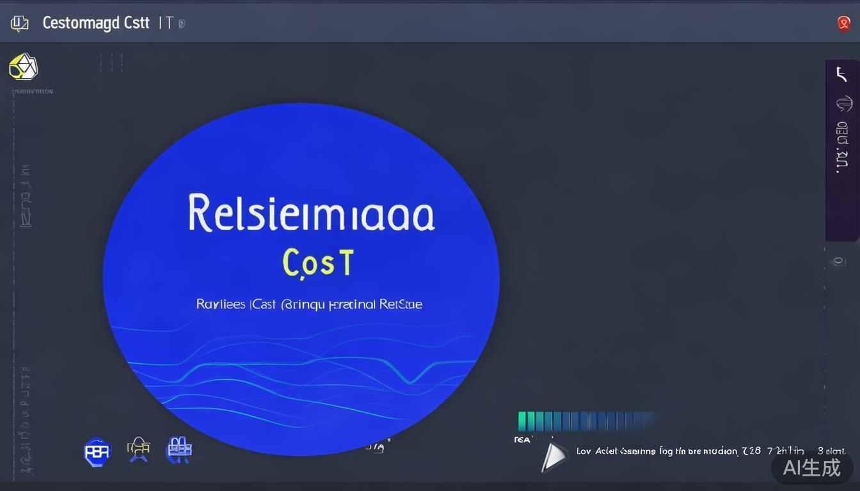Image resolution: width=860 pixels, height=491 pixels.
Task: Click the teal gradient progress bar
Action: click(x=585, y=421)
